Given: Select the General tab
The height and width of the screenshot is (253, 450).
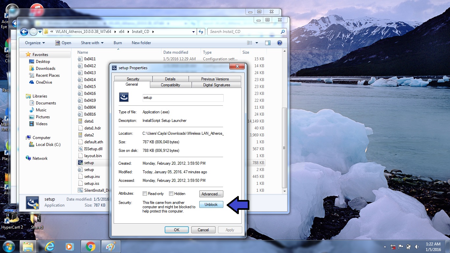Looking at the screenshot, I should [132, 85].
